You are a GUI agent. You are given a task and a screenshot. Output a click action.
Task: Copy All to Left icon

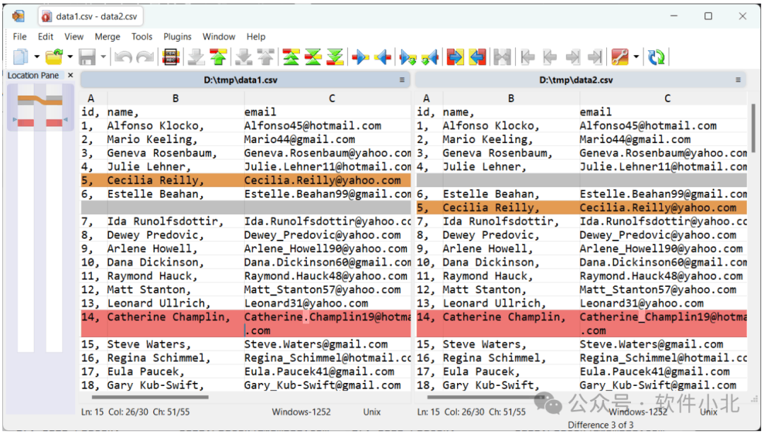point(477,57)
